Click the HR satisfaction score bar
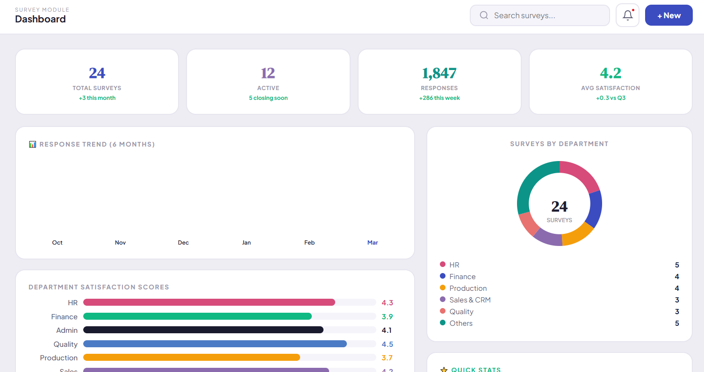 click(x=230, y=302)
